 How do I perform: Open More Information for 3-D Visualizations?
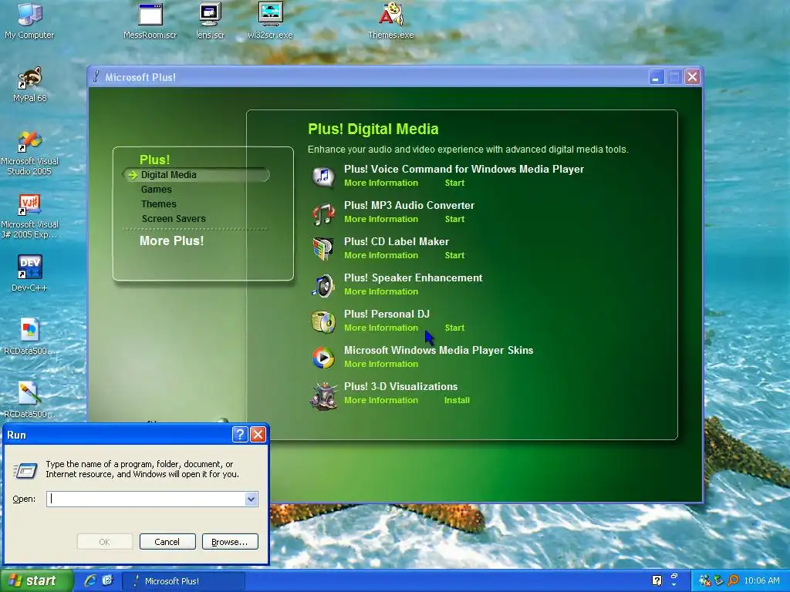381,400
